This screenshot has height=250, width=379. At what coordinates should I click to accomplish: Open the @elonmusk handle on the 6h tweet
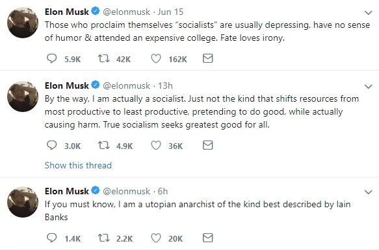[126, 191]
